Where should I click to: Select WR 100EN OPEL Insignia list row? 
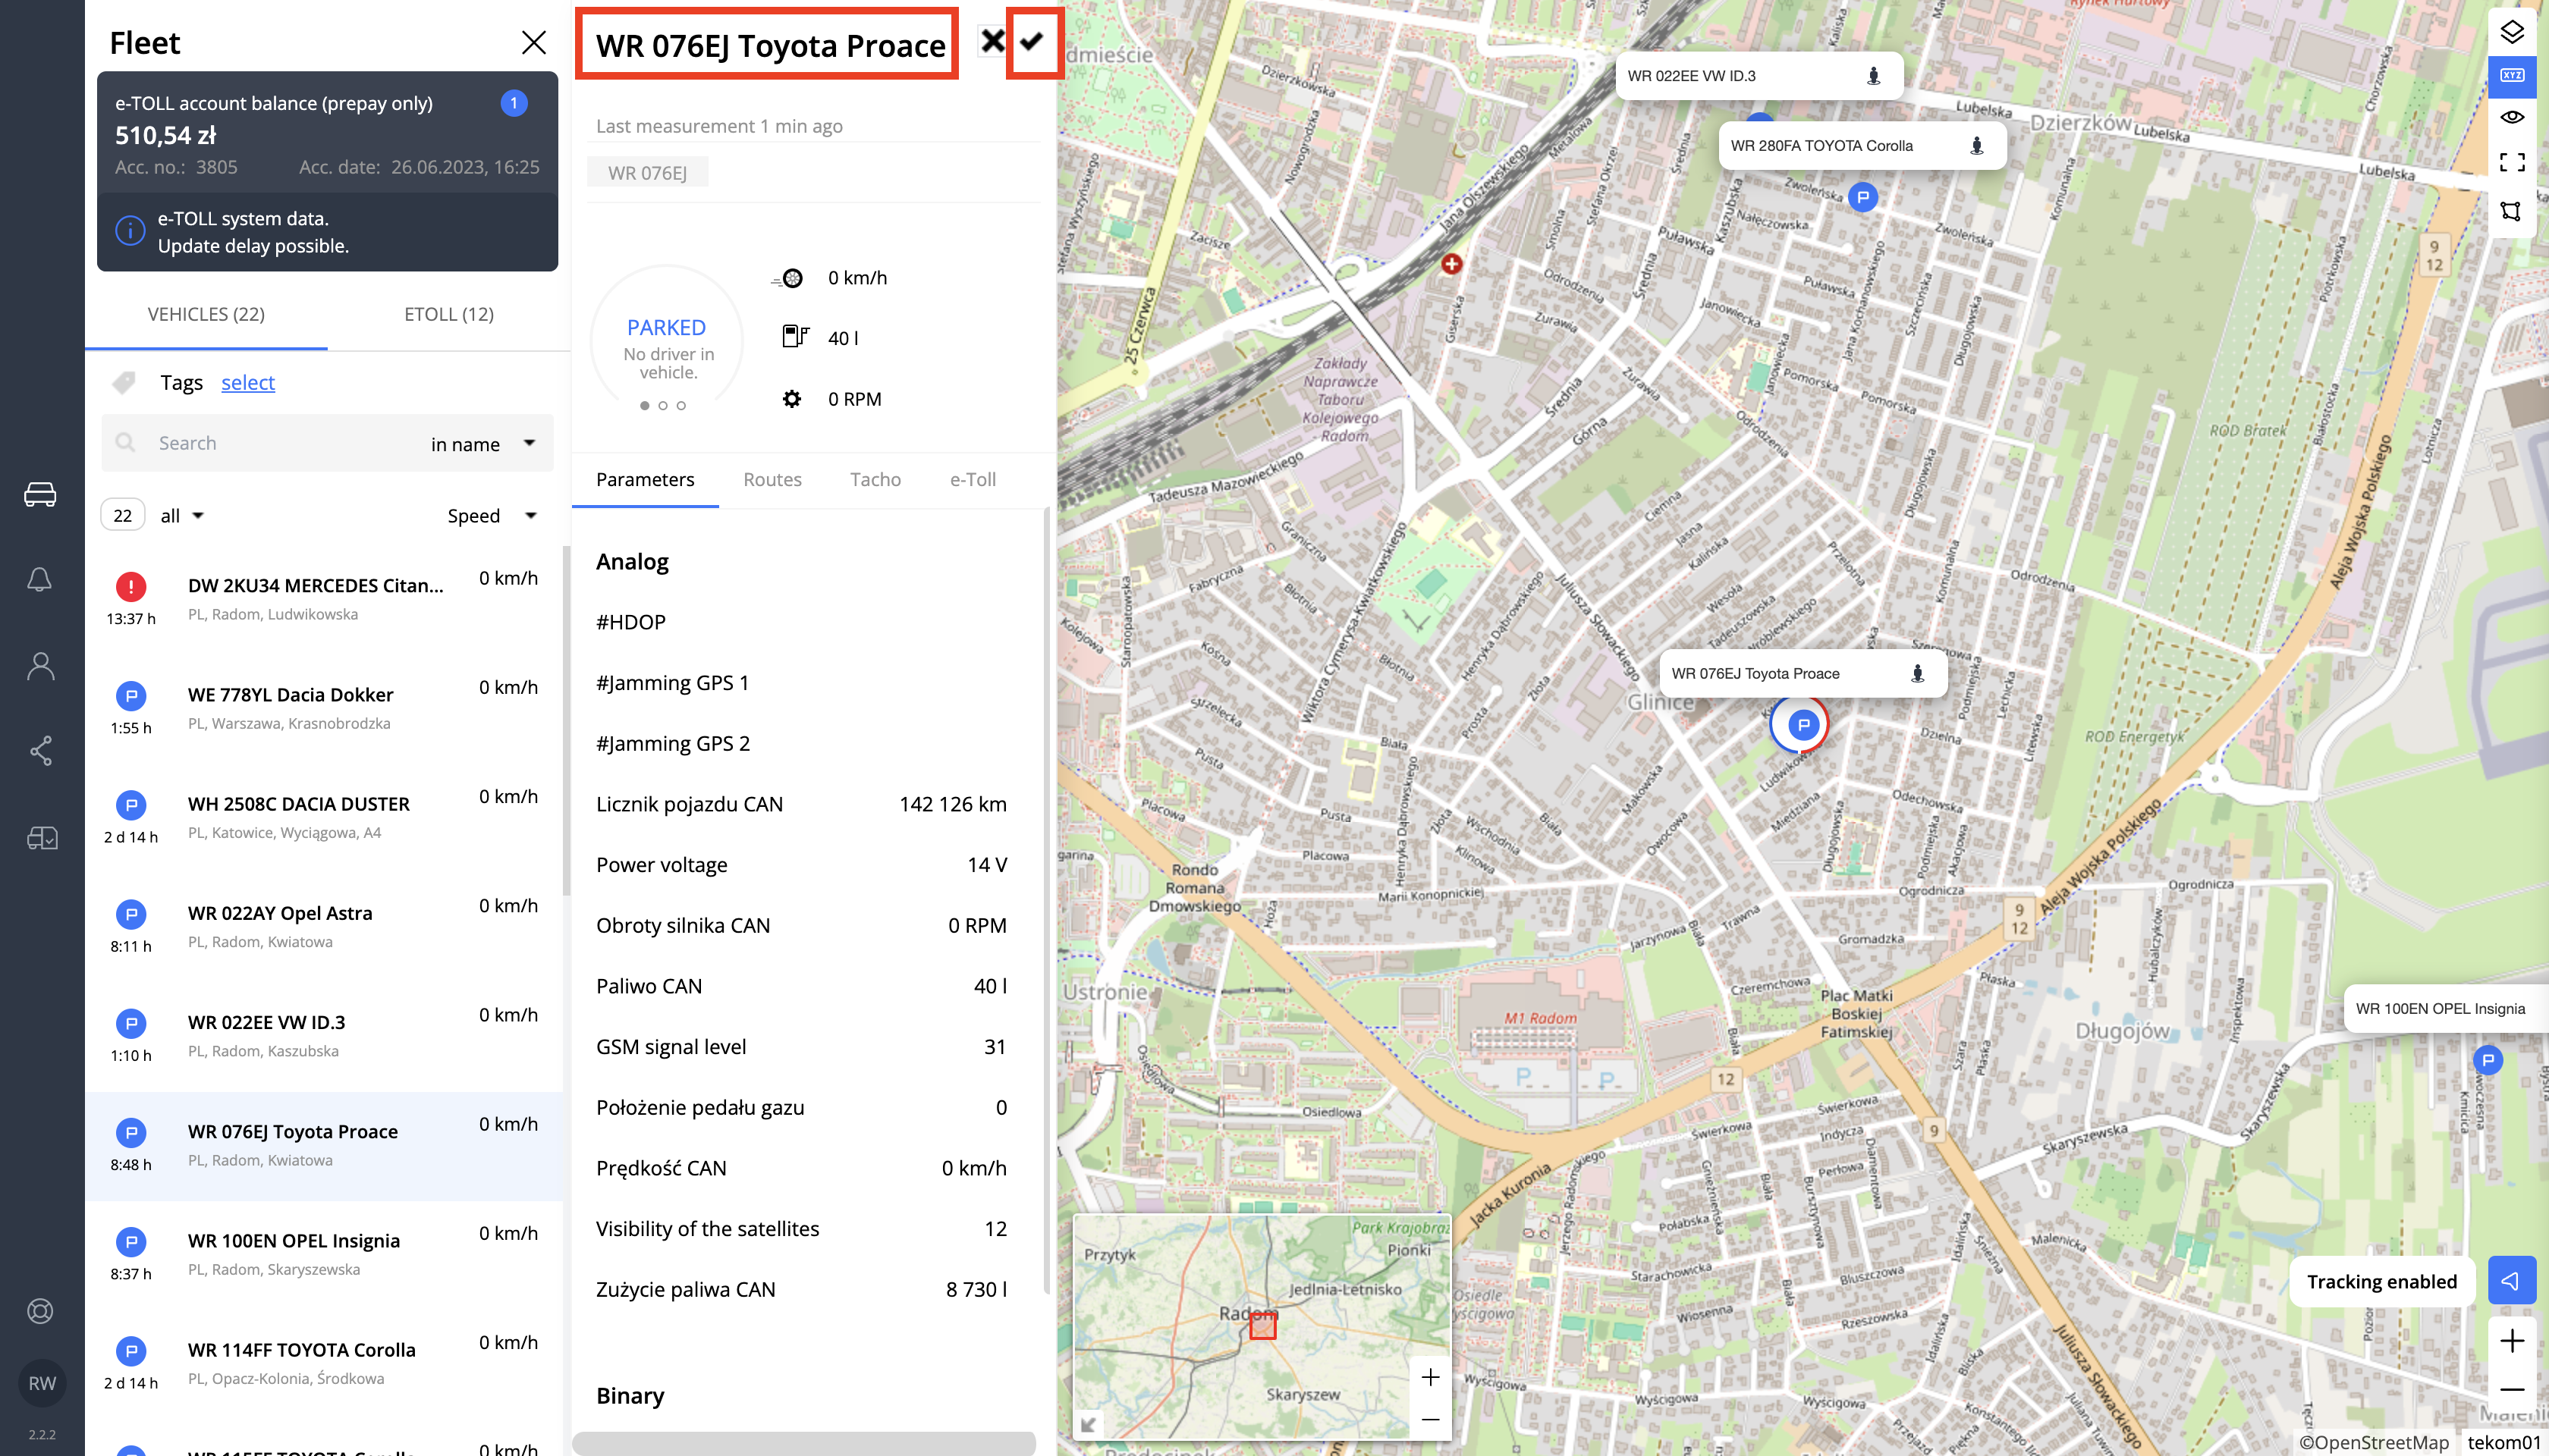click(324, 1255)
